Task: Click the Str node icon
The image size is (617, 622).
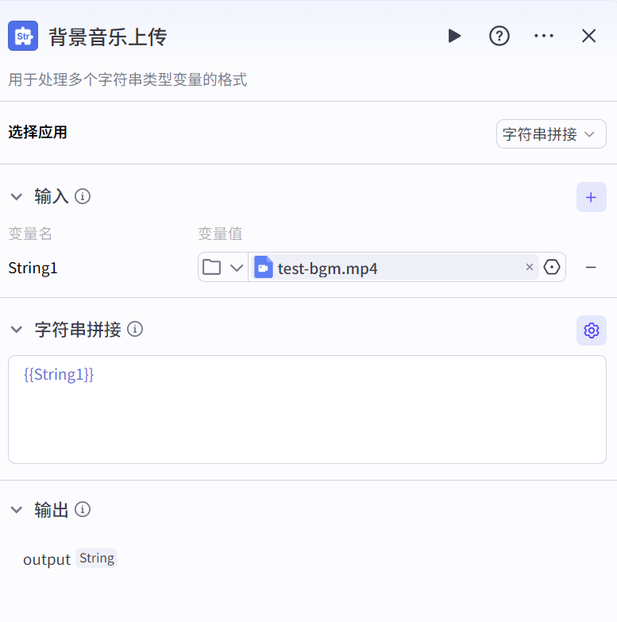Action: tap(23, 36)
